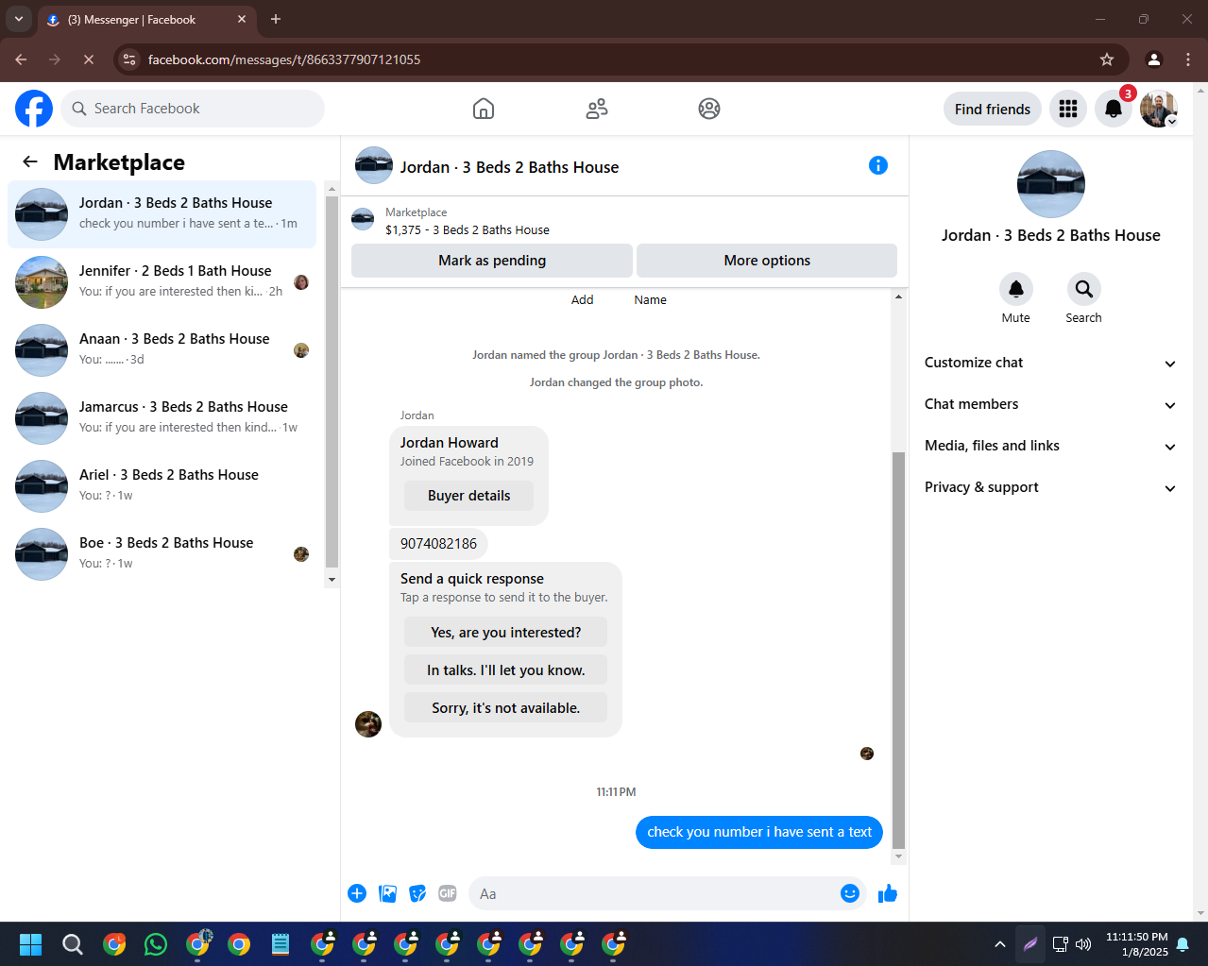
Task: Open Jennifer 2 Beds 1 Bath House chat
Action: click(162, 282)
